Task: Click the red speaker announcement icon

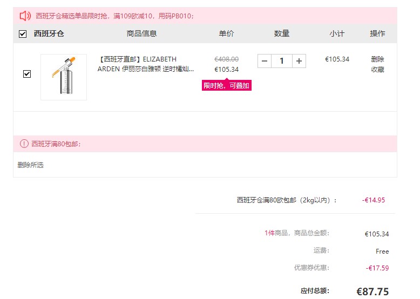Action: [25, 16]
